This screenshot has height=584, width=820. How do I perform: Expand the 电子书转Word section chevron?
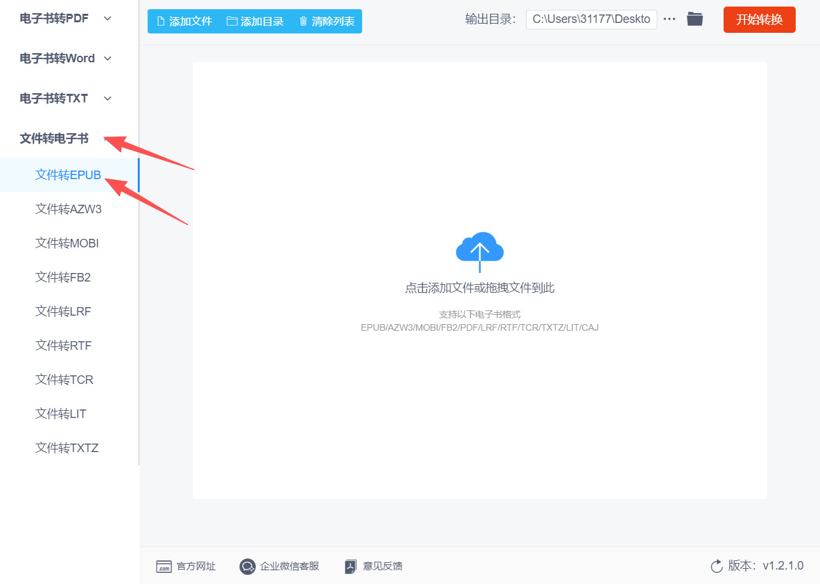(x=108, y=58)
